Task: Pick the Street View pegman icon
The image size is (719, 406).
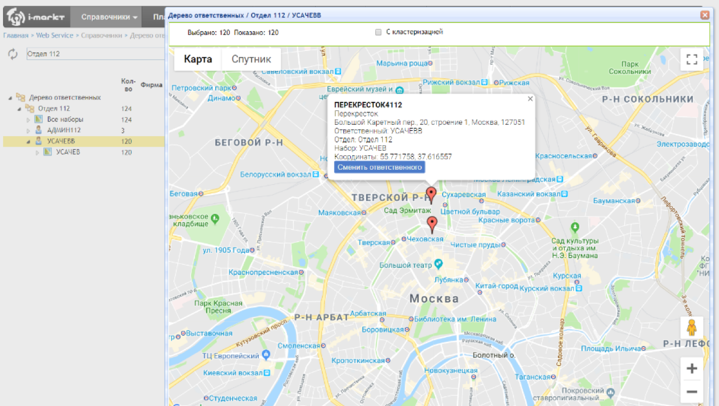Action: click(x=692, y=327)
